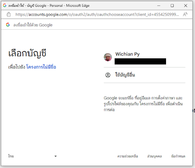Close the Google sign-in window
Image resolution: width=195 pixels, height=168 pixels.
pyautogui.click(x=186, y=5)
